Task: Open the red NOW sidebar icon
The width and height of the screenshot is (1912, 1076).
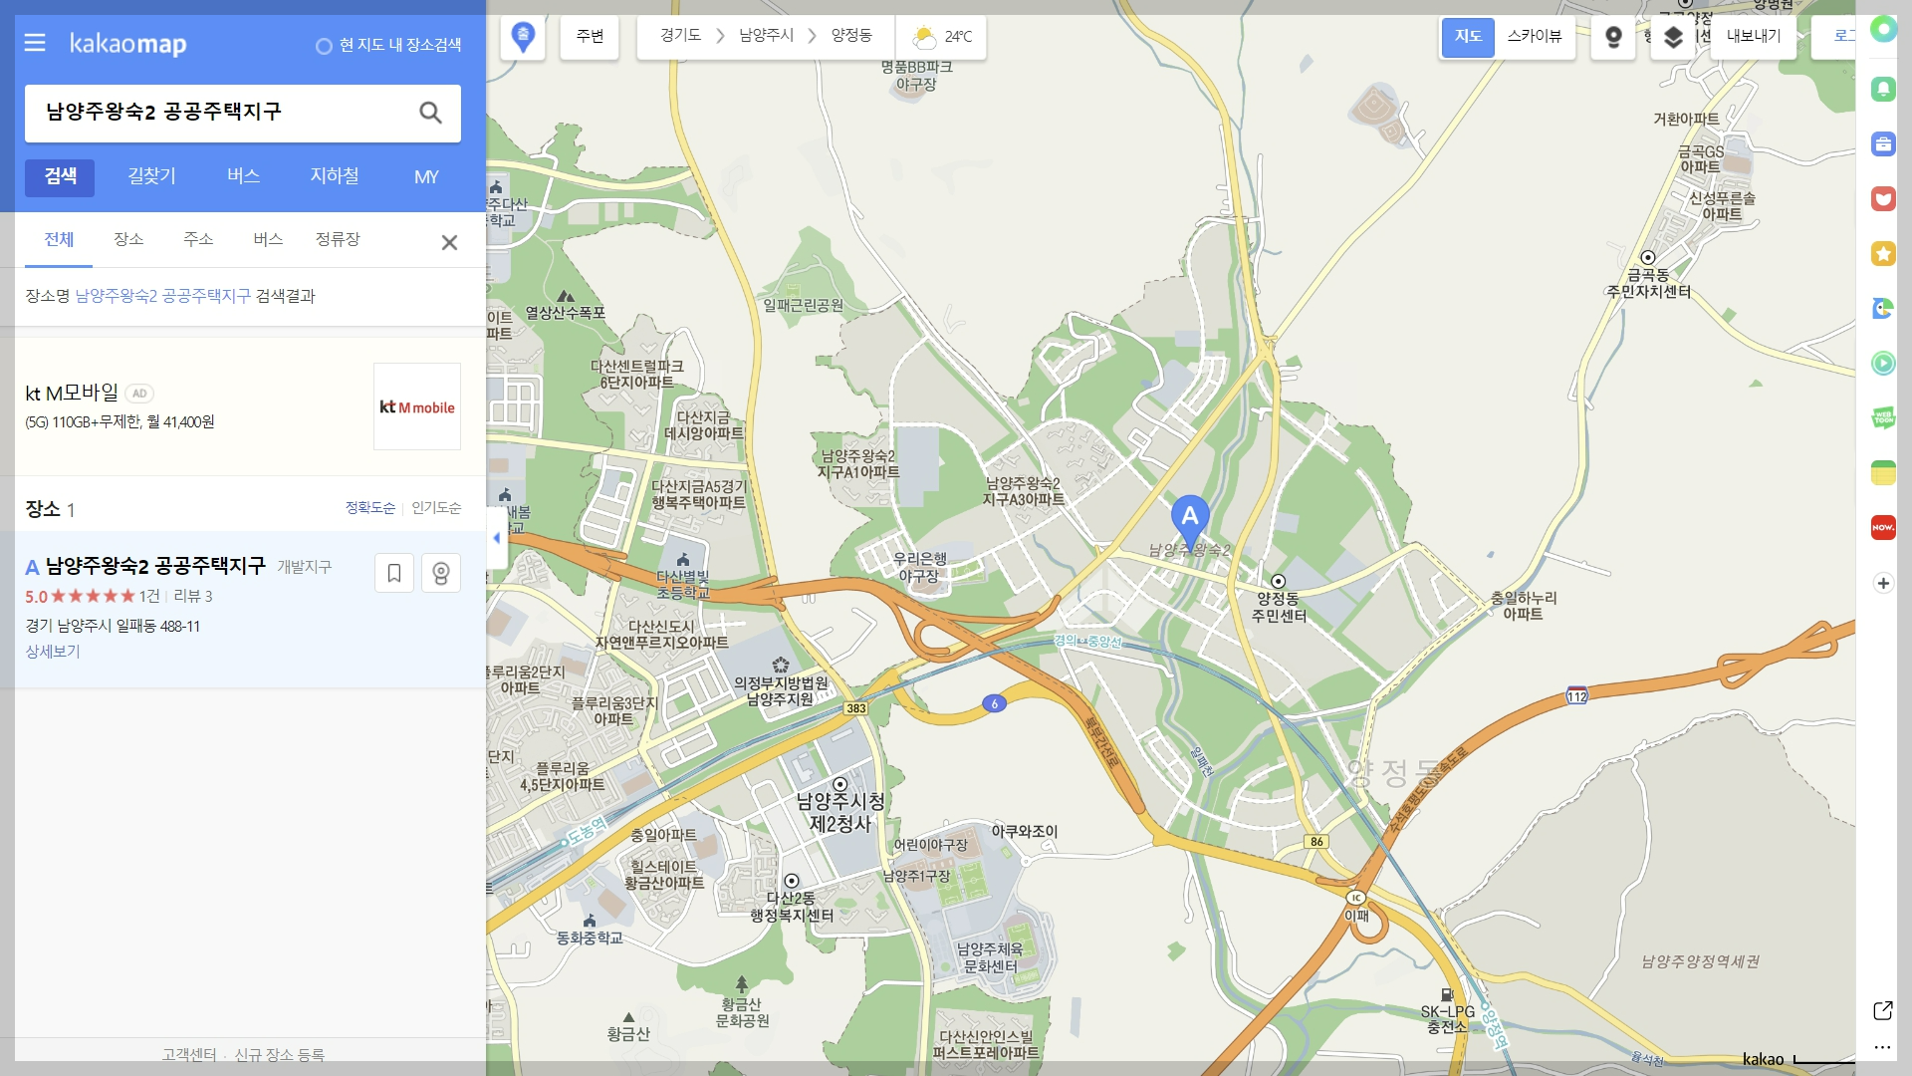Action: (1883, 527)
